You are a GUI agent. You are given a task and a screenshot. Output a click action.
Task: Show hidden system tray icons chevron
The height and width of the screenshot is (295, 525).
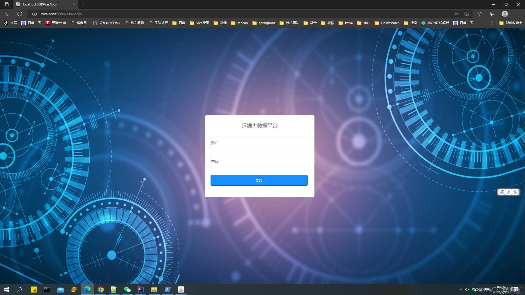461,290
